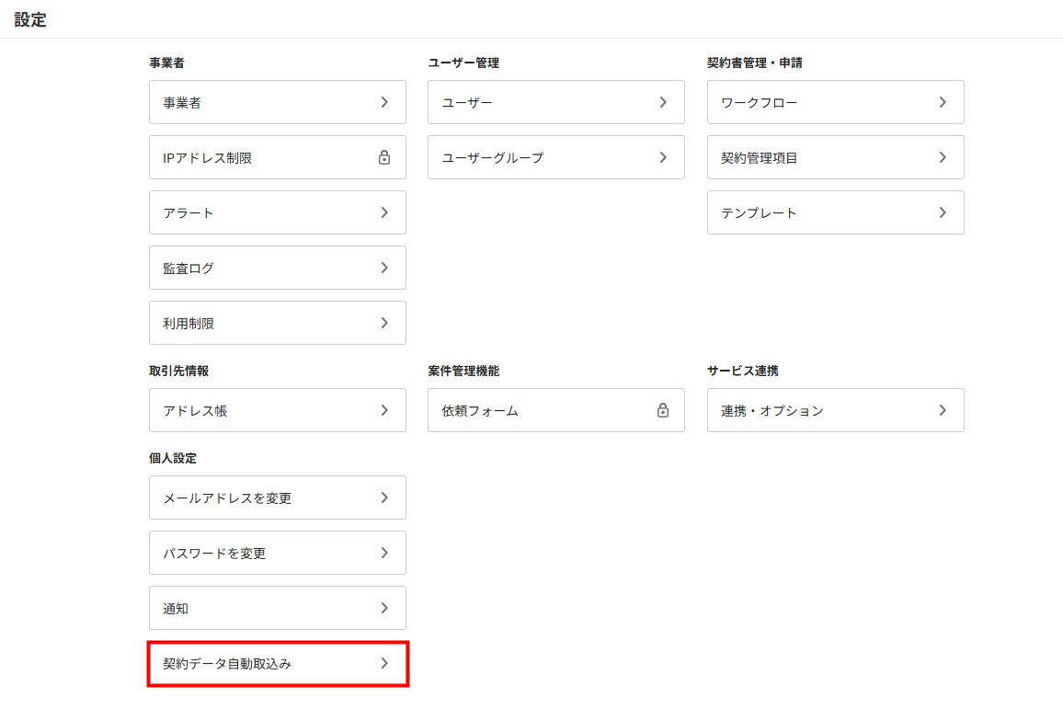This screenshot has height=709, width=1063.
Task: Open ユーザーグループ management
Action: coord(555,157)
